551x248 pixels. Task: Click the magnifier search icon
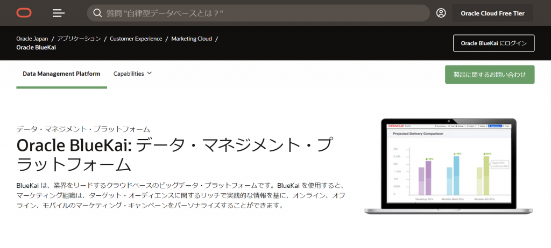tap(97, 13)
